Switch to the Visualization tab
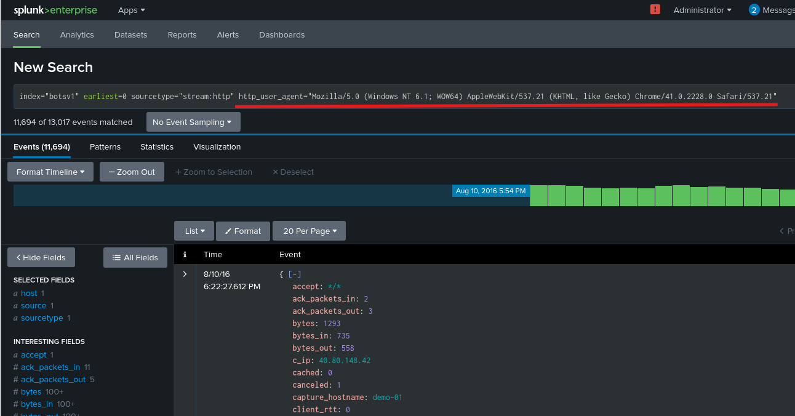The height and width of the screenshot is (416, 795). coord(217,146)
